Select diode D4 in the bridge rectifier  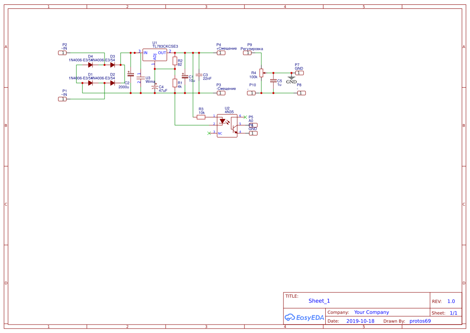tap(90, 65)
